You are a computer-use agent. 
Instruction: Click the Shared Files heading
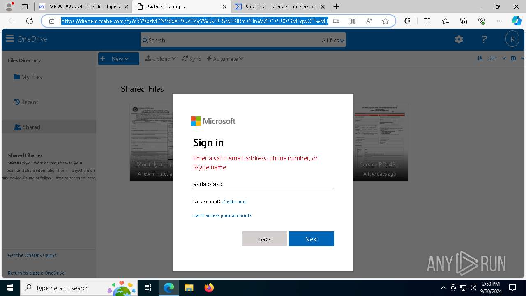[x=142, y=89]
